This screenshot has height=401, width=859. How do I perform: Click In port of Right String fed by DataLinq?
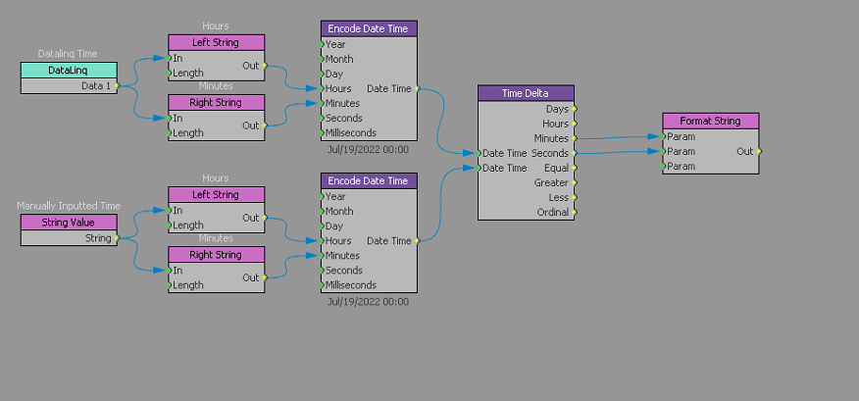point(169,118)
